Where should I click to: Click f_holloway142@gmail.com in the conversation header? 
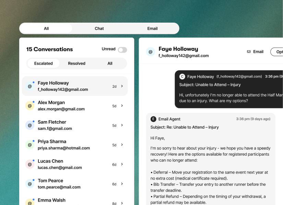184,56
